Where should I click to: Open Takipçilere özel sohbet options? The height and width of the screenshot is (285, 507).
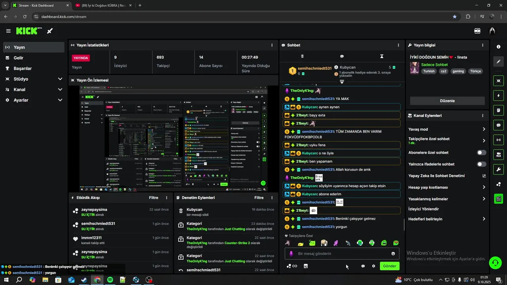pos(447,141)
